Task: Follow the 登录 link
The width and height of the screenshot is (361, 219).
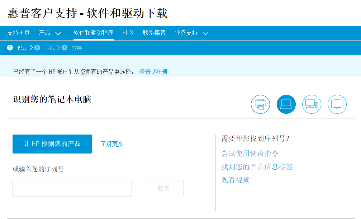Action: point(145,72)
